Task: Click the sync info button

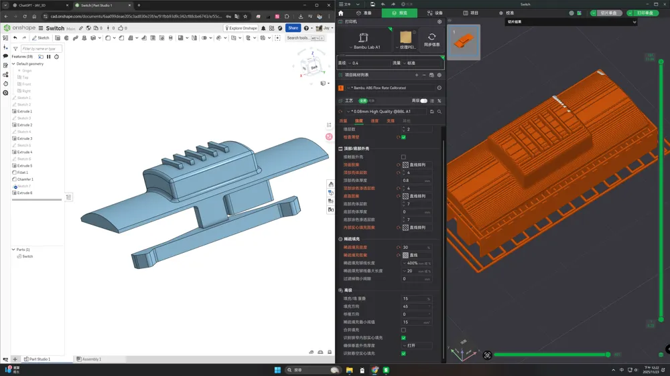Action: pyautogui.click(x=431, y=40)
